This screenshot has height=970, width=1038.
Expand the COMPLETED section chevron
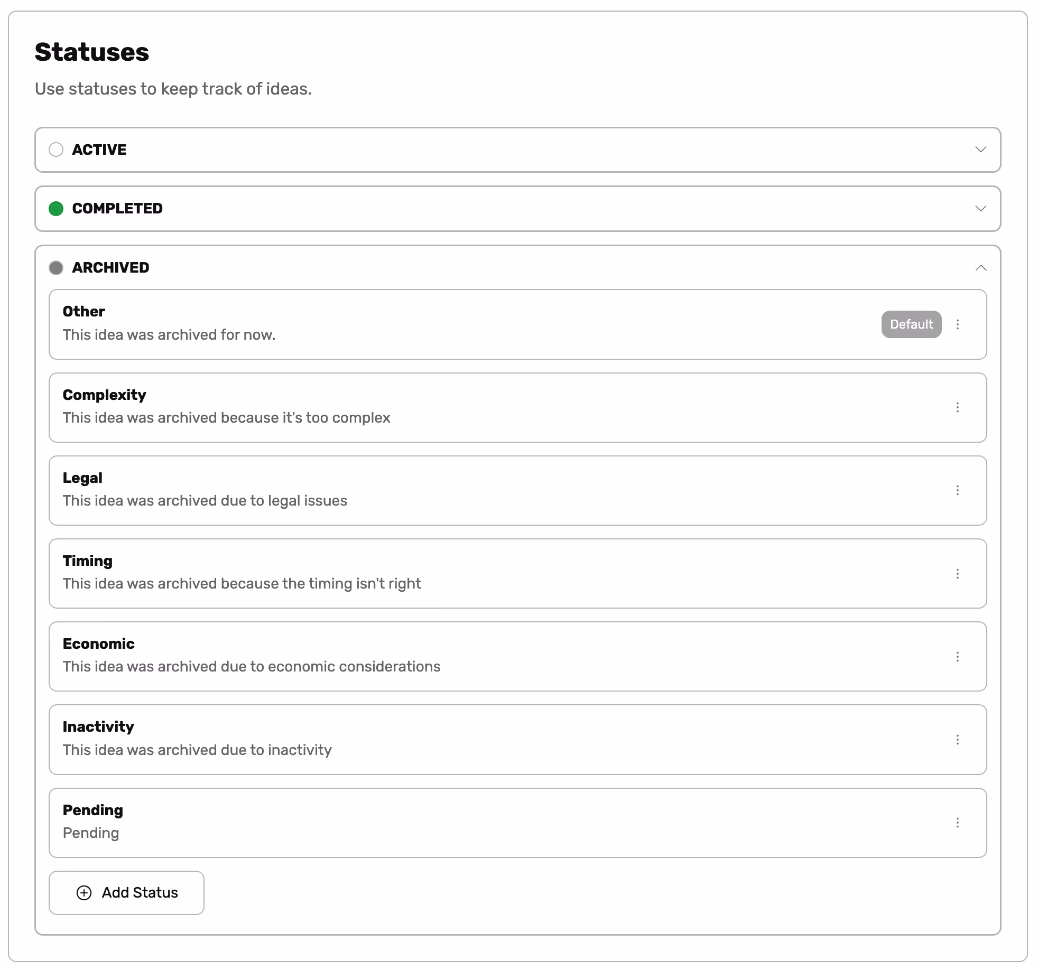[x=980, y=209]
